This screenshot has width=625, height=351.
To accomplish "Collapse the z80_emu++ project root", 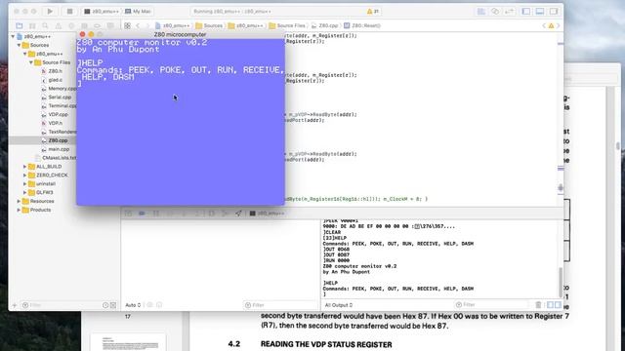I will tap(13, 36).
